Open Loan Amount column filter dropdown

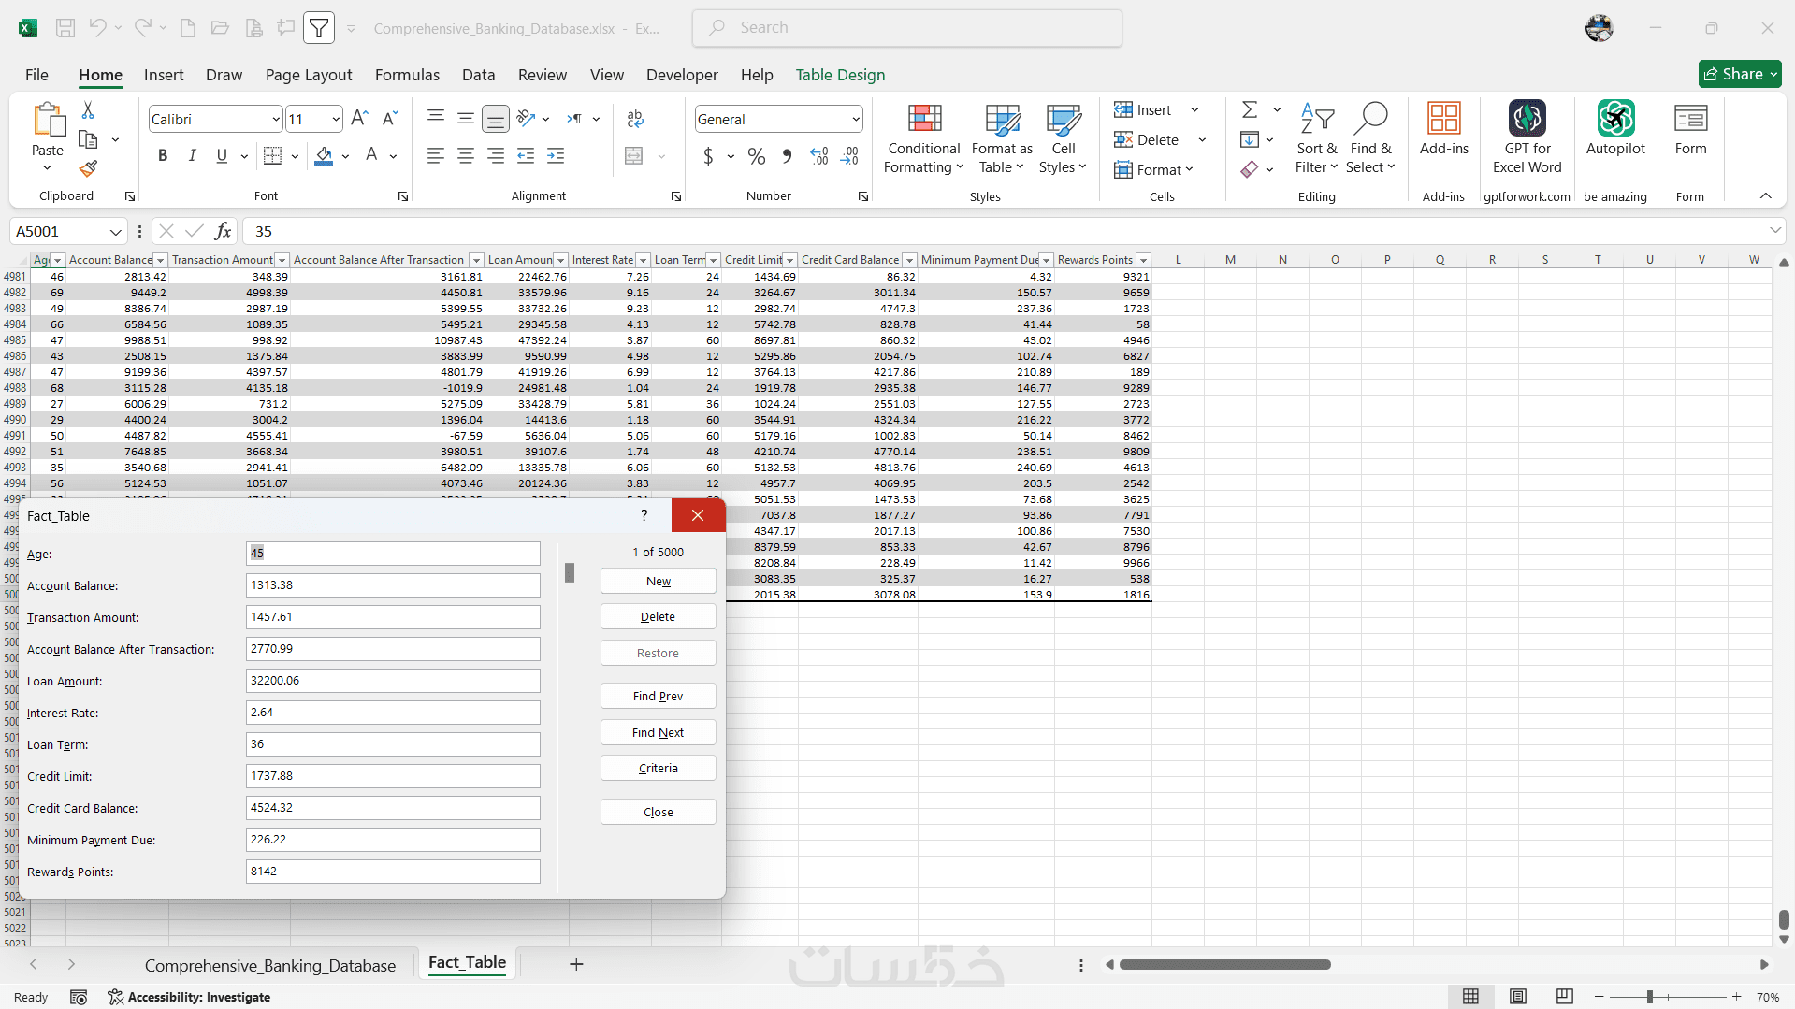coord(561,260)
